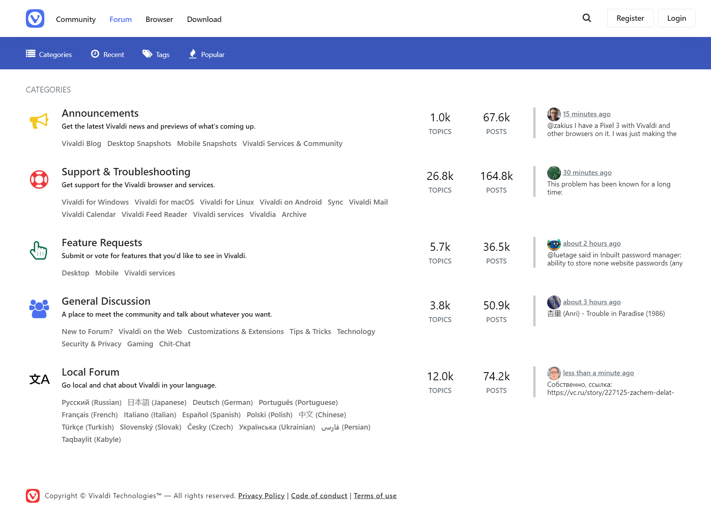This screenshot has width=711, height=507.
Task: Open the Feature Requests category title
Action: click(102, 243)
